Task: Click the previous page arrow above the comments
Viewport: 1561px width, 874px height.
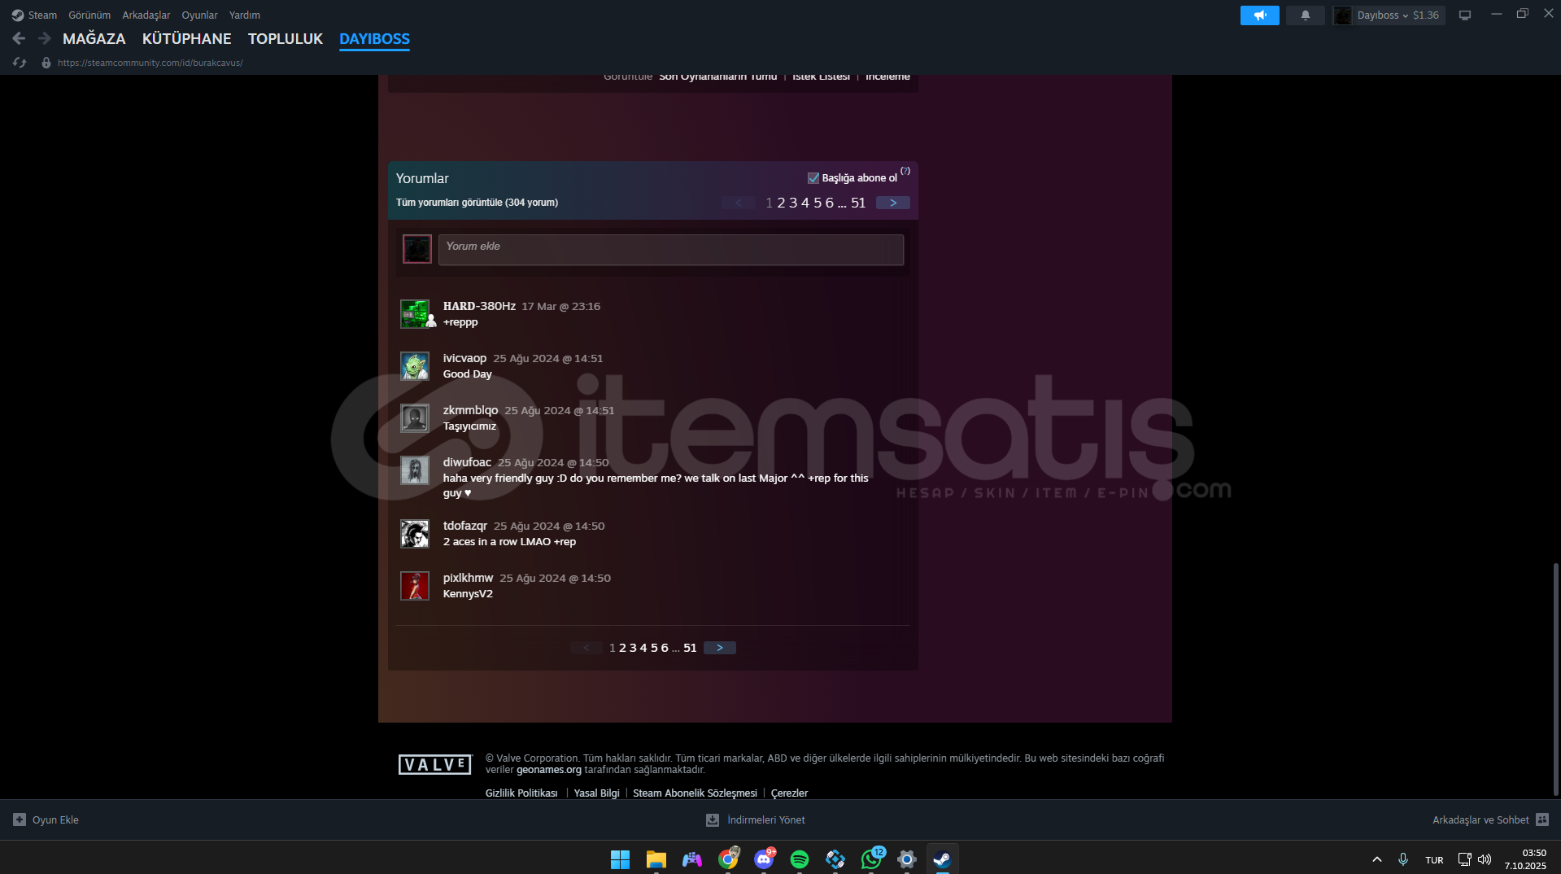Action: (739, 203)
